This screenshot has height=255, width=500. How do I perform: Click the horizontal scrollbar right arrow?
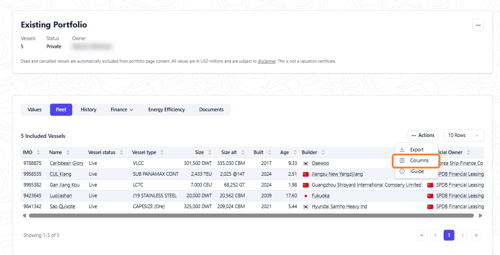[x=481, y=215]
